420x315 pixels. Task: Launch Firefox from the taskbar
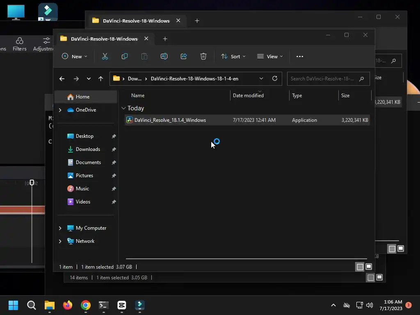(68, 305)
